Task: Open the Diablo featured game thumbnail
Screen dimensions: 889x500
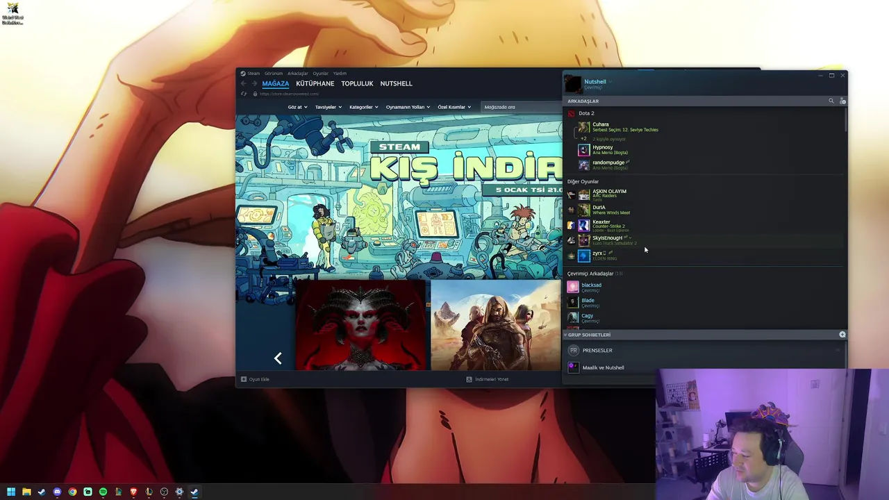Action: click(360, 325)
